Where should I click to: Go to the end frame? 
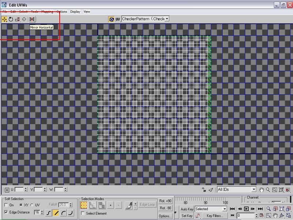click(260, 209)
